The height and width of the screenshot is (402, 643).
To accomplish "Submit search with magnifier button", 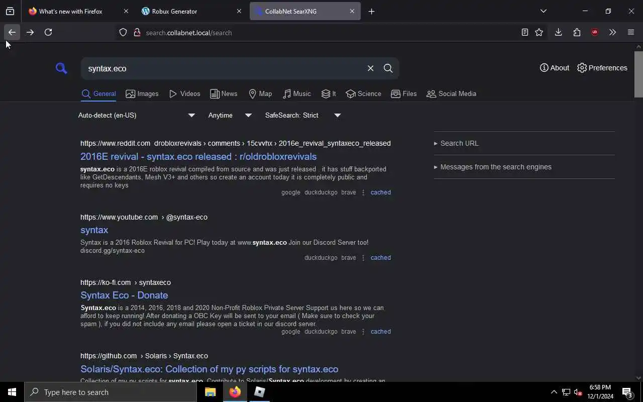I will pos(388,68).
